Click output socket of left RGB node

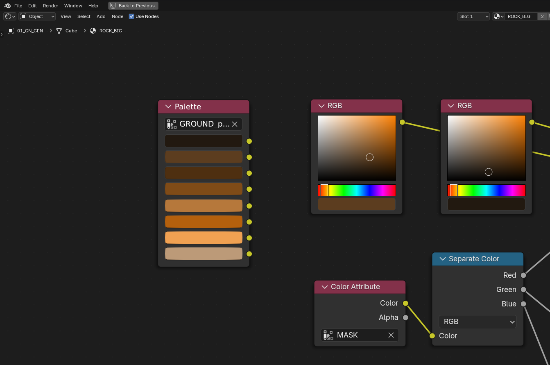coord(402,122)
